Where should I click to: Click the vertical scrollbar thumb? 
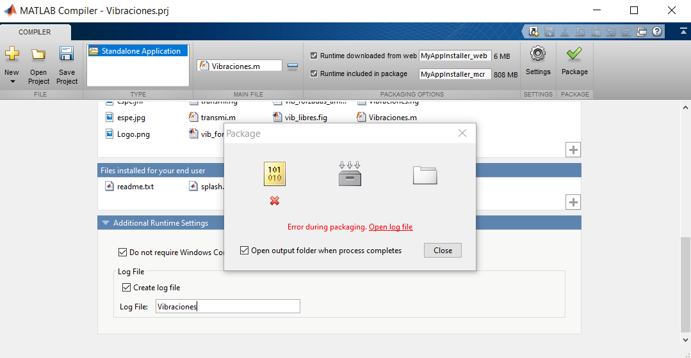685,284
